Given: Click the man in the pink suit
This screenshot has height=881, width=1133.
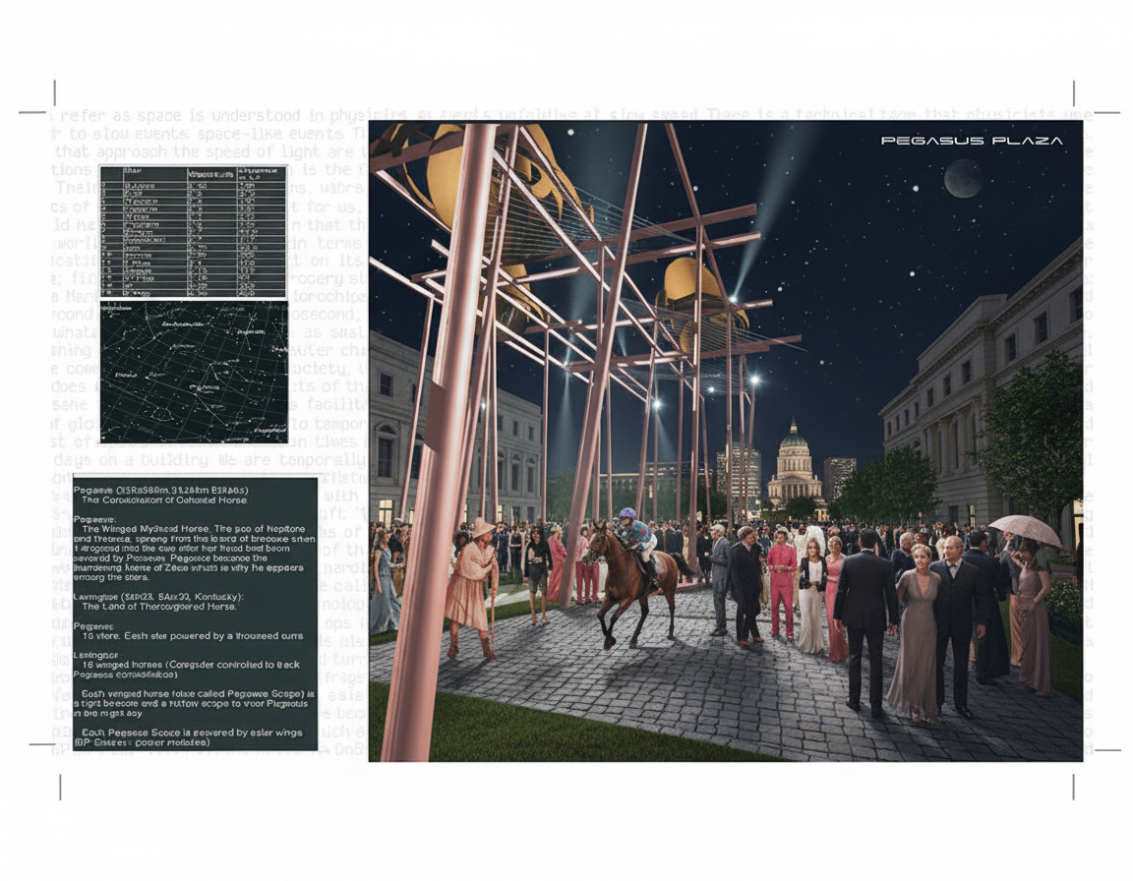Looking at the screenshot, I should [782, 583].
